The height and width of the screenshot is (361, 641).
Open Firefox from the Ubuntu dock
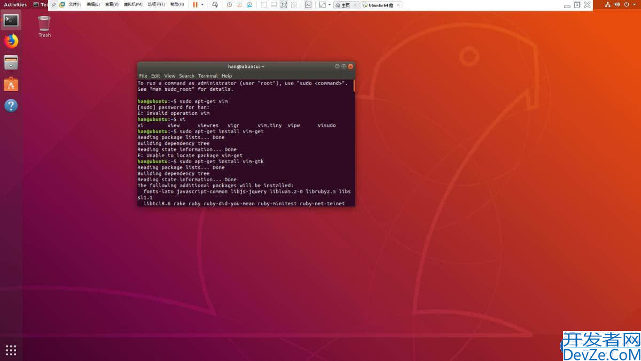(x=11, y=41)
